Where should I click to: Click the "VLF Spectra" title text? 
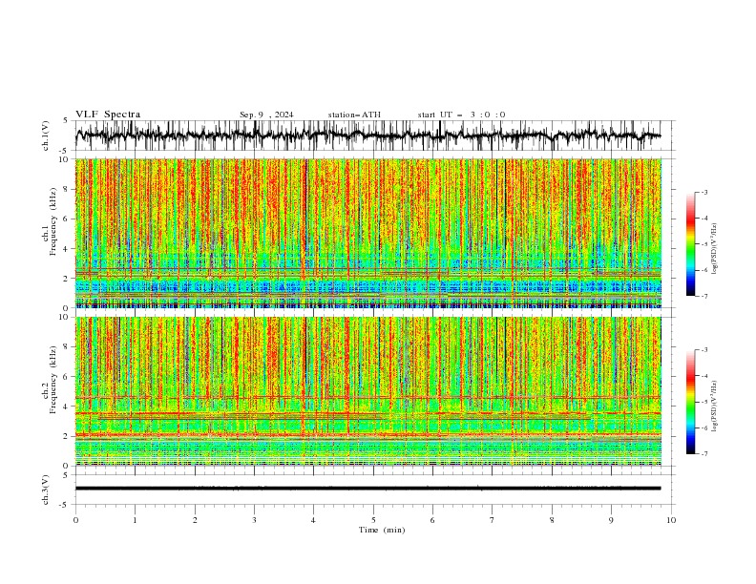tap(108, 115)
